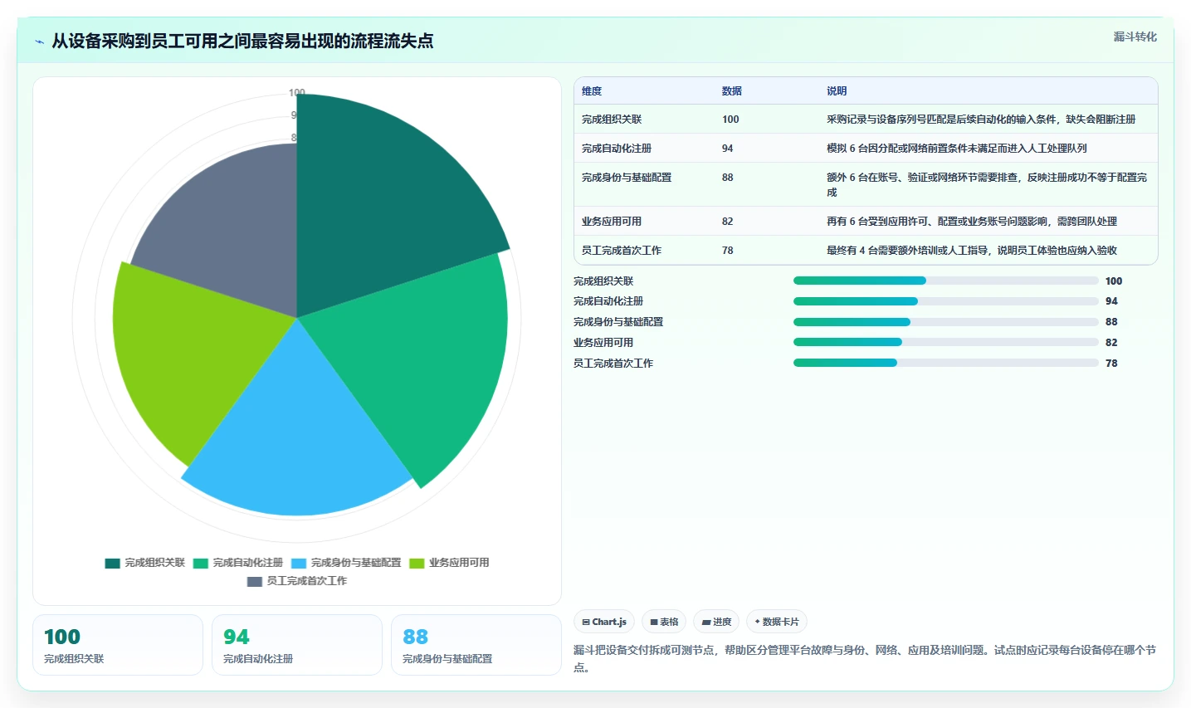
Task: Click the description starting 采购记录与设备序列号
Action: (981, 120)
